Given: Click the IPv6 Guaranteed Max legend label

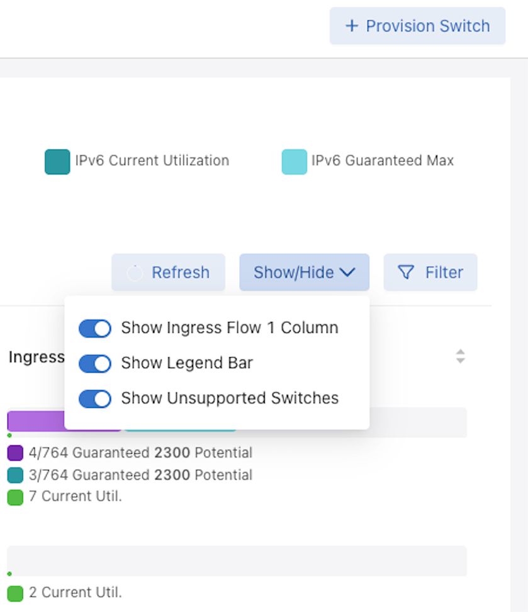Looking at the screenshot, I should (382, 161).
